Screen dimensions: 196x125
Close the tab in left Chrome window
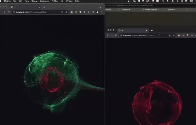click(x=39, y=7)
